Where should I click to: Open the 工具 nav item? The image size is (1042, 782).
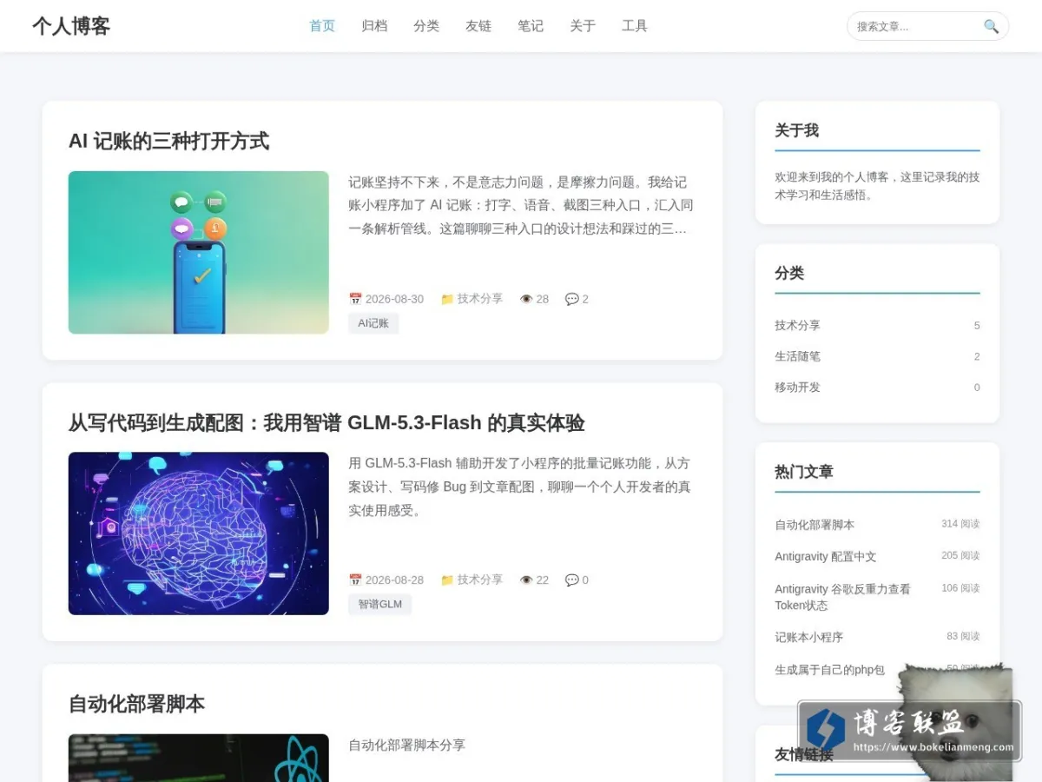(635, 26)
